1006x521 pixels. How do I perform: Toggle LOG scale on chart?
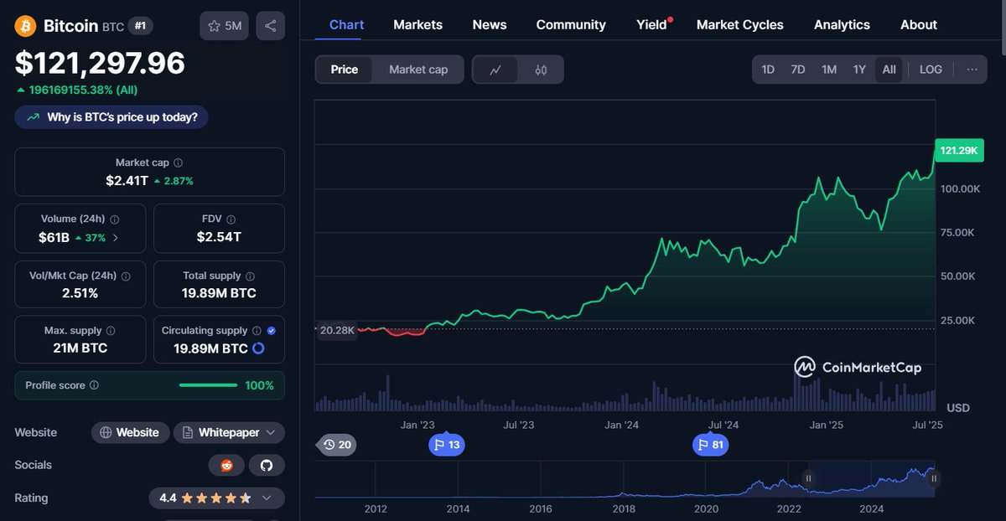click(931, 70)
